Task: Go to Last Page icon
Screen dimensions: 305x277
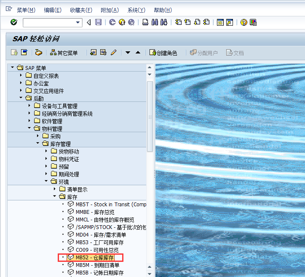Action: pyautogui.click(x=206, y=22)
